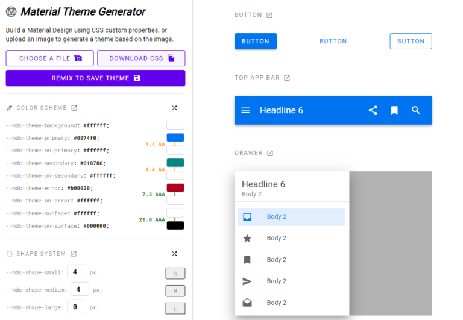Open the on-error white color swatch

(x=175, y=201)
